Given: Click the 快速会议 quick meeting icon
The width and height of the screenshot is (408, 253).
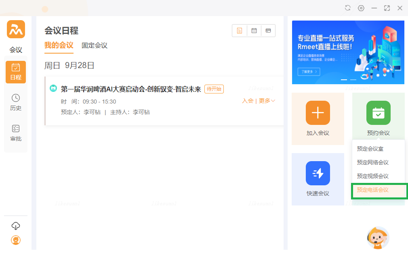Looking at the screenshot, I should (318, 173).
